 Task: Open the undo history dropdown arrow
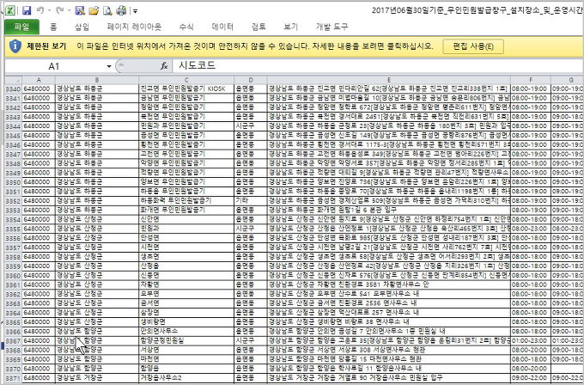[x=49, y=11]
